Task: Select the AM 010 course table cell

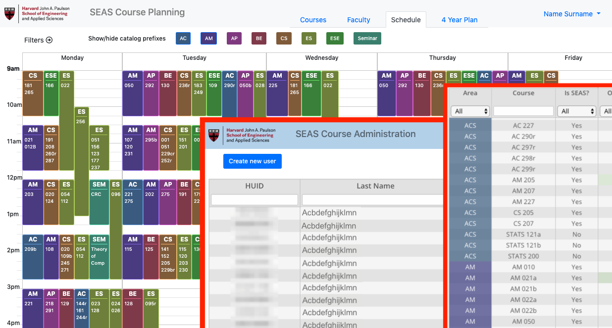Action: [523, 267]
